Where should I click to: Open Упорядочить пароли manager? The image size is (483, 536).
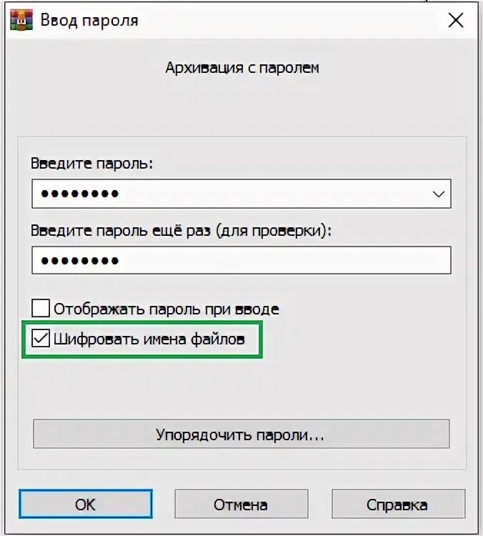[241, 434]
